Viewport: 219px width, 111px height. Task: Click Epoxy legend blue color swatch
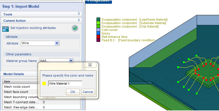click(98, 33)
